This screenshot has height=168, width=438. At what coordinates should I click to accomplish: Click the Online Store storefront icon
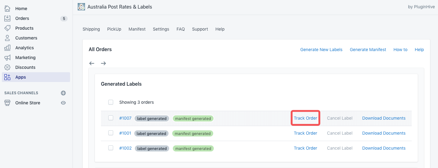coord(7,103)
